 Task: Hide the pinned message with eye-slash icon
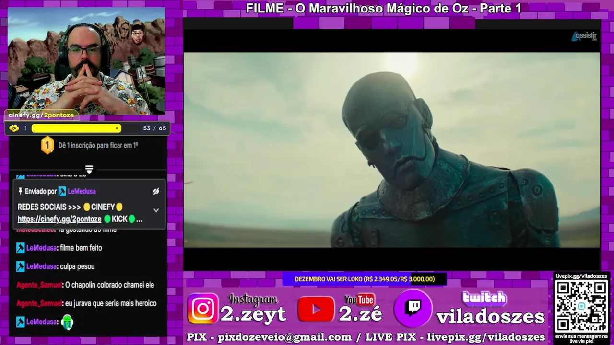coord(156,191)
